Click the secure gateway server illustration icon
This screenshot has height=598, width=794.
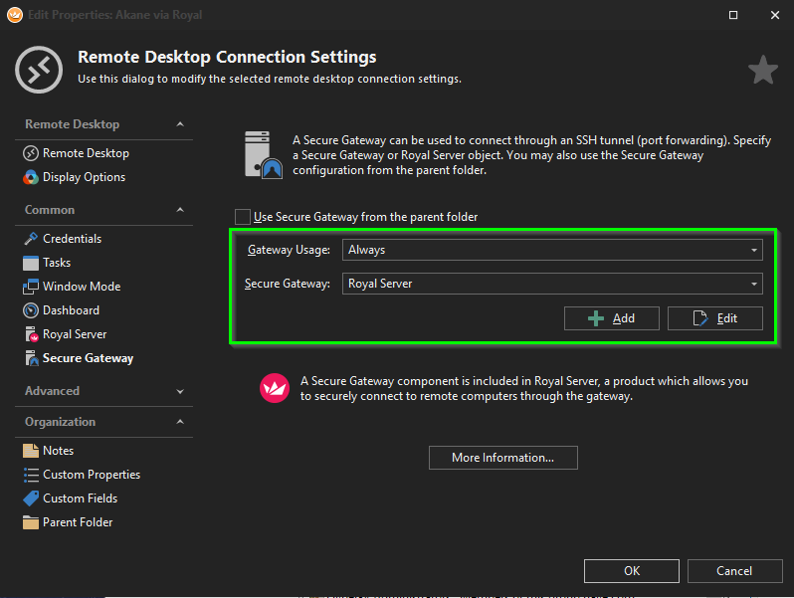[x=263, y=154]
